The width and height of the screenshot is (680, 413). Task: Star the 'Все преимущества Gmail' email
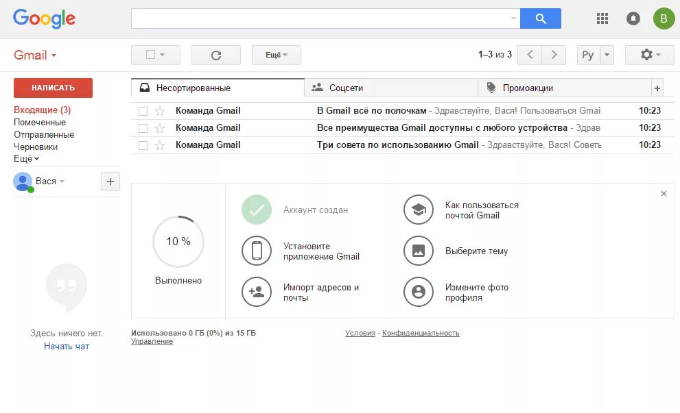click(x=160, y=128)
